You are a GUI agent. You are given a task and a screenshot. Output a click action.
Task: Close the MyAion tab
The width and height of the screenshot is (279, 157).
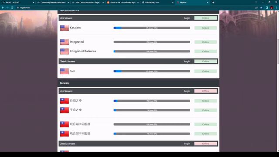(208, 3)
